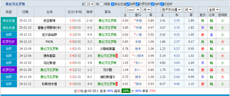230x96 pixels.
Task: Open the 迪欧斯捷尔 away team link
Action: point(108,77)
